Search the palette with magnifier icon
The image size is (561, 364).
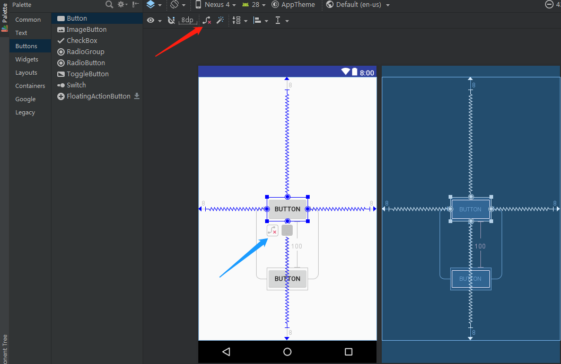109,4
